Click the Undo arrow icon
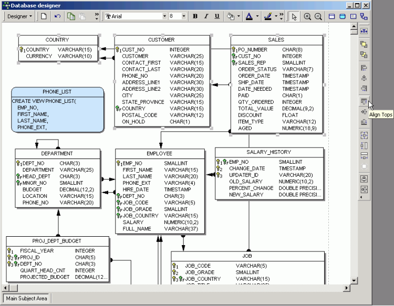394x306 pixels. [x=57, y=16]
